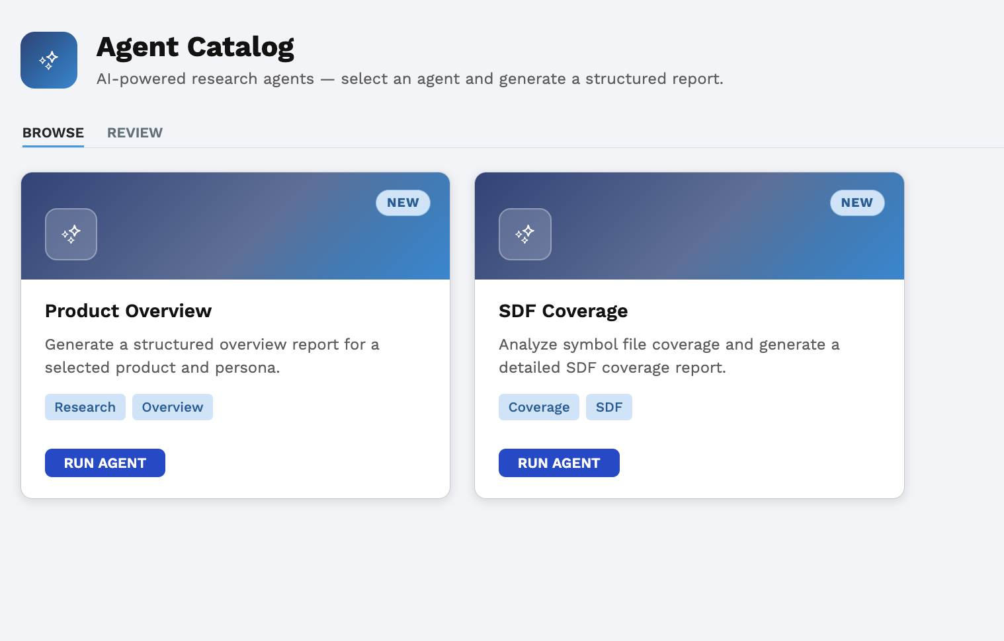Run the SDF Coverage agent
This screenshot has height=641, width=1004.
[559, 463]
